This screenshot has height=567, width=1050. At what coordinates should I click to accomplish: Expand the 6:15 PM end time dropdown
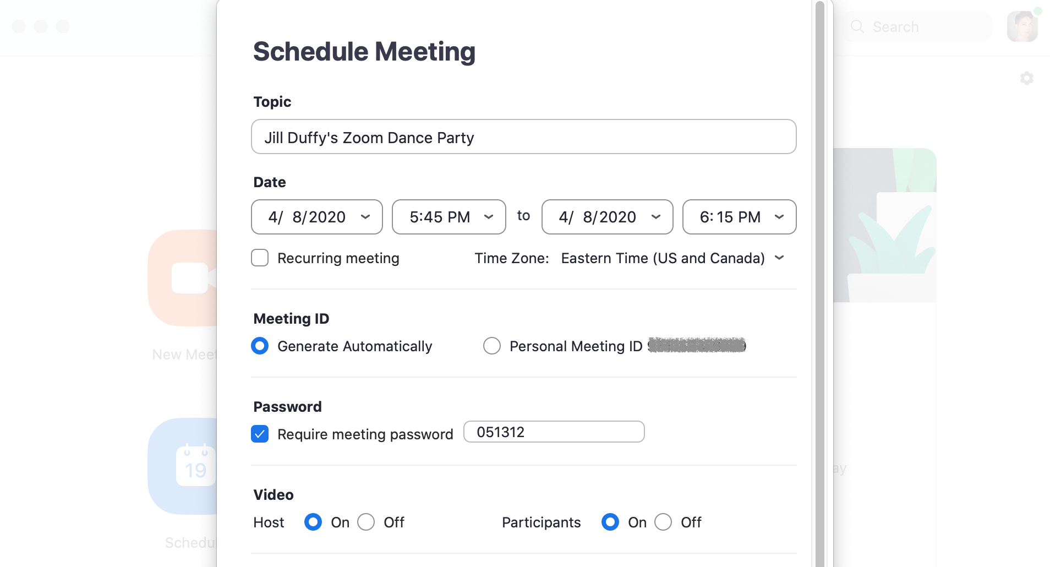tap(740, 217)
